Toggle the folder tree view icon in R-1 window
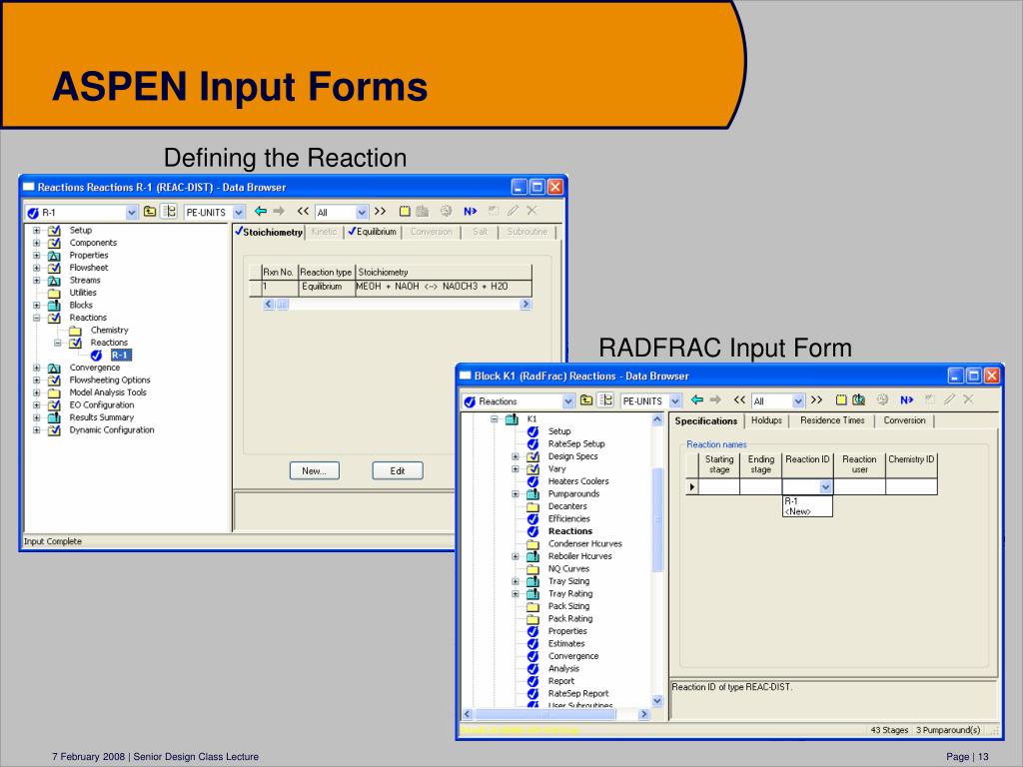1023x767 pixels. (x=168, y=212)
